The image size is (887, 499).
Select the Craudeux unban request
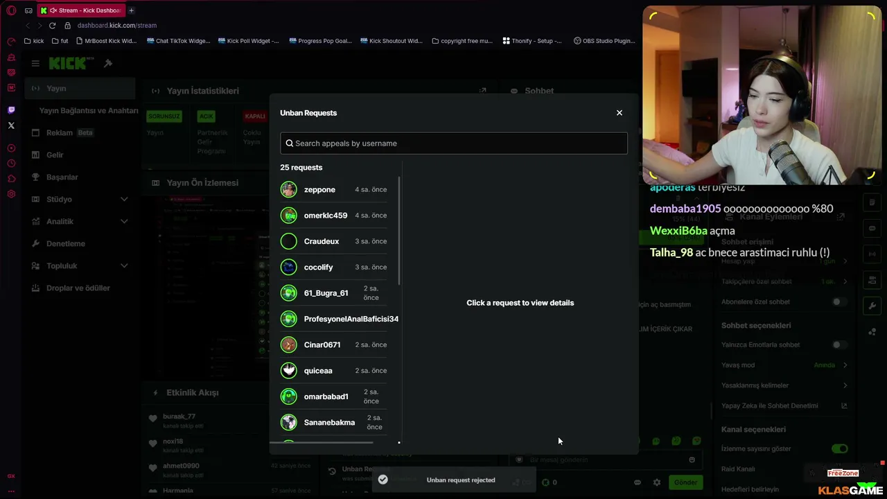(334, 241)
